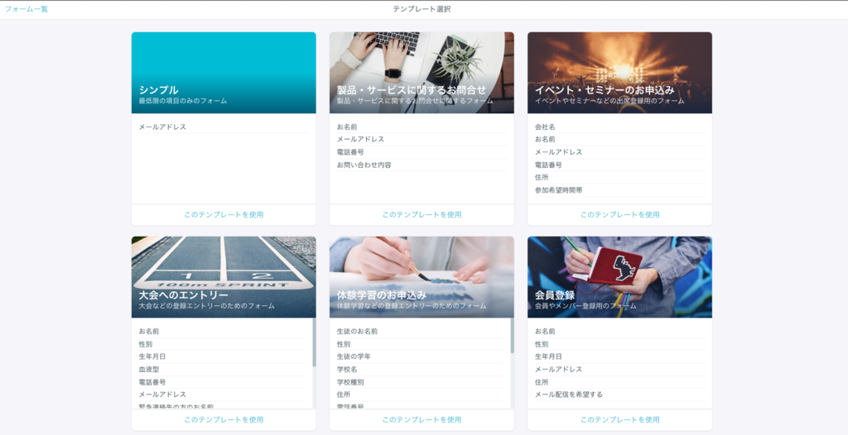This screenshot has width=848, height=435.
Task: Click メールアドレス in the シンプル card
Action: (x=162, y=127)
